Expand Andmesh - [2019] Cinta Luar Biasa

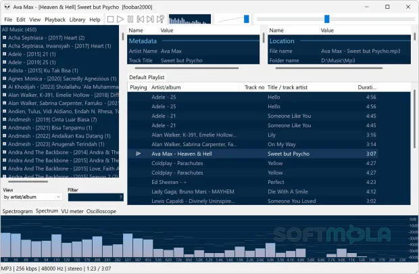(4, 119)
